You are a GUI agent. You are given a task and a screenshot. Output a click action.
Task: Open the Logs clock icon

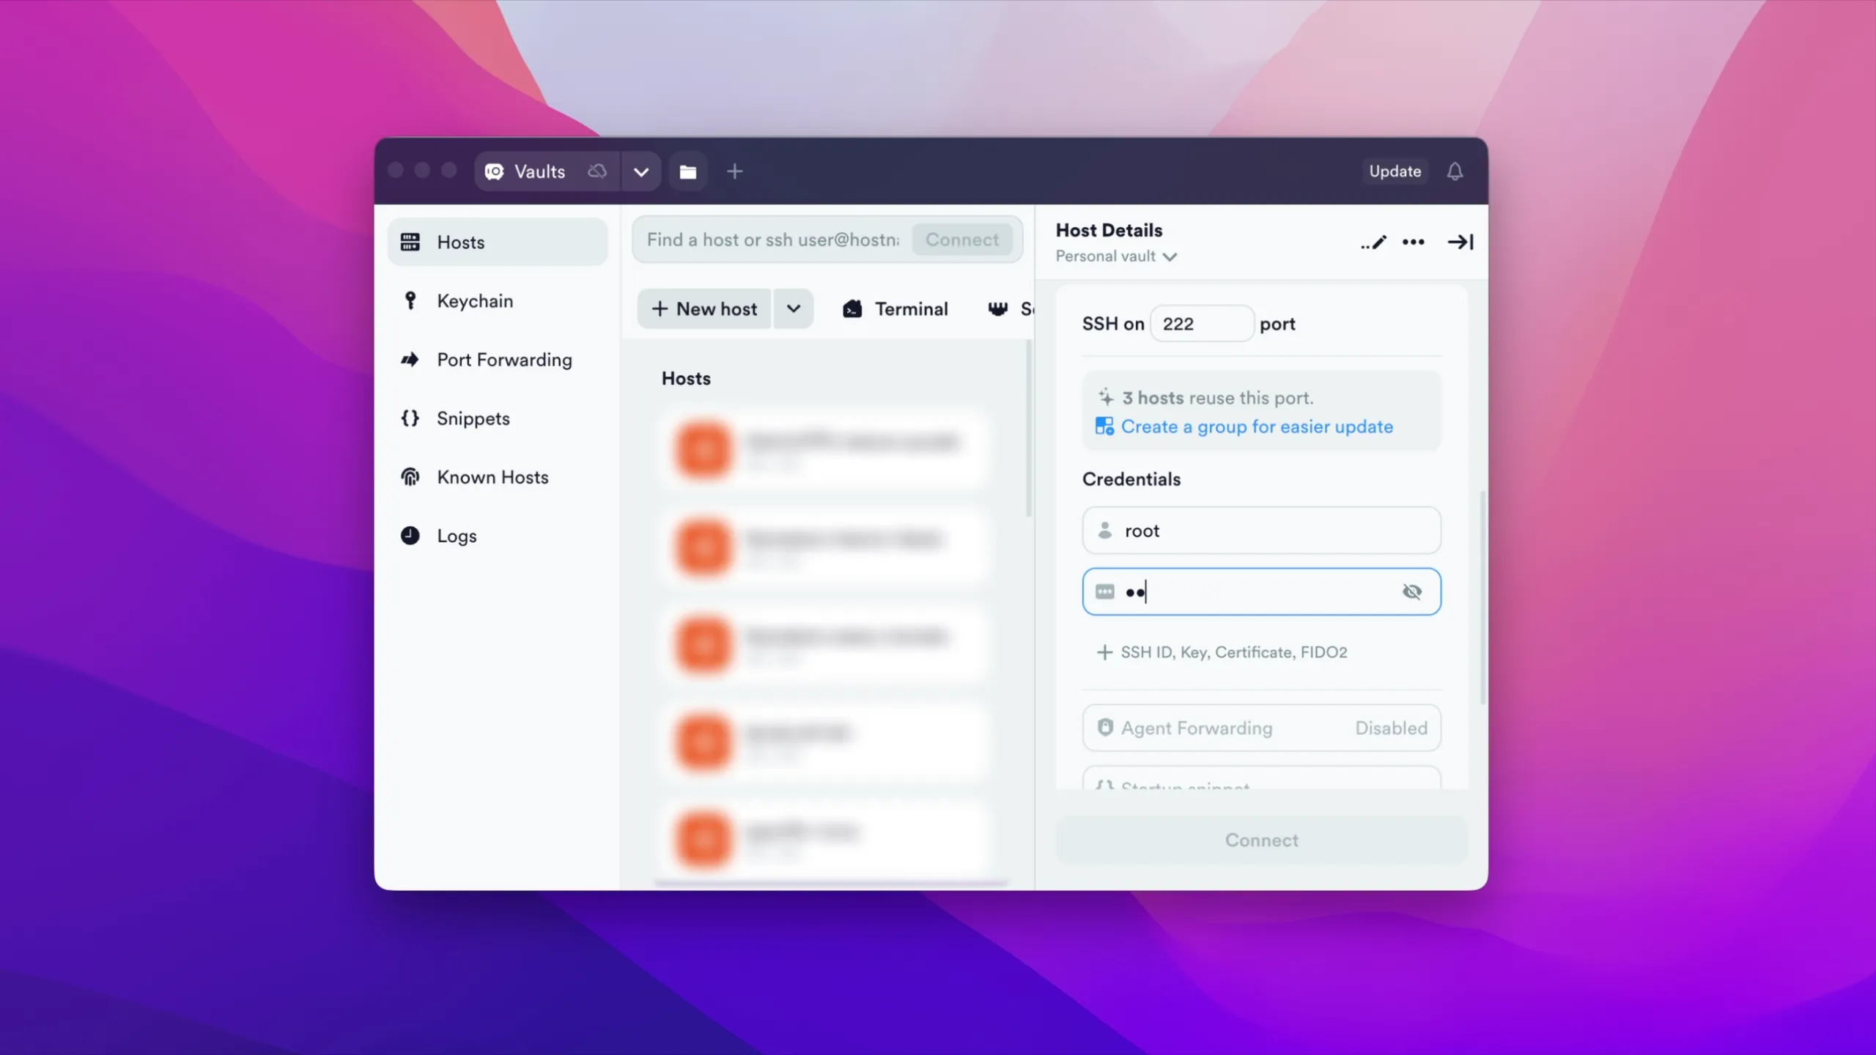point(410,536)
